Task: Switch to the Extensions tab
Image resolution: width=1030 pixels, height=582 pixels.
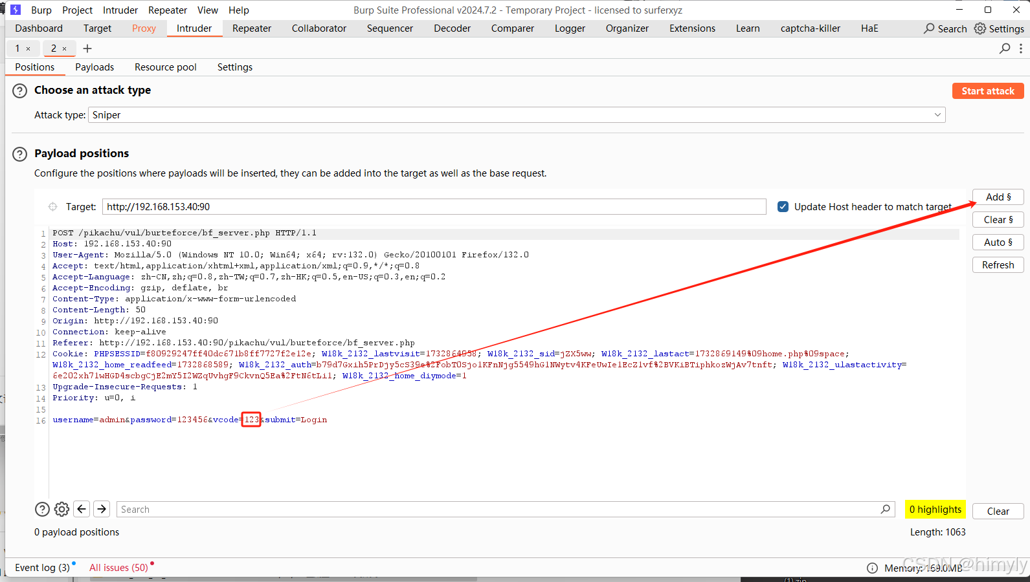Action: coord(693,28)
